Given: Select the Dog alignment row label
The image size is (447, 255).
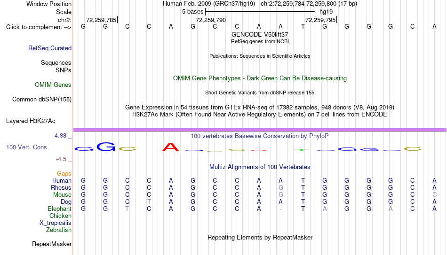Looking at the screenshot, I should 66,202.
